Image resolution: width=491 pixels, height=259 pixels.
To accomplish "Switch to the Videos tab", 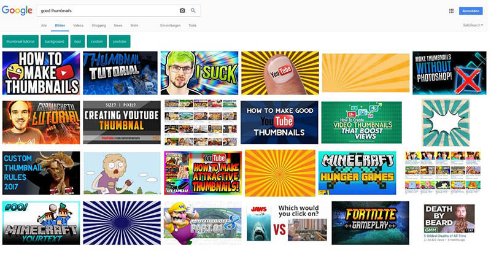I will coord(78,25).
